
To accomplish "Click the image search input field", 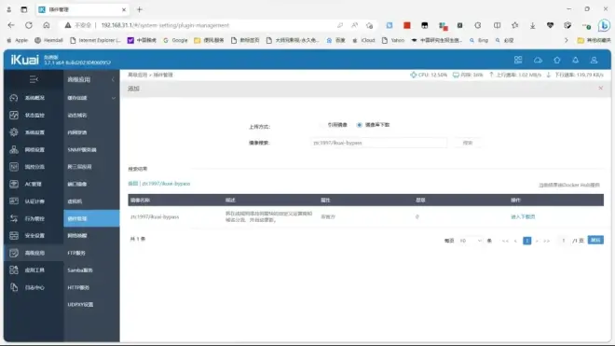I will [x=378, y=143].
